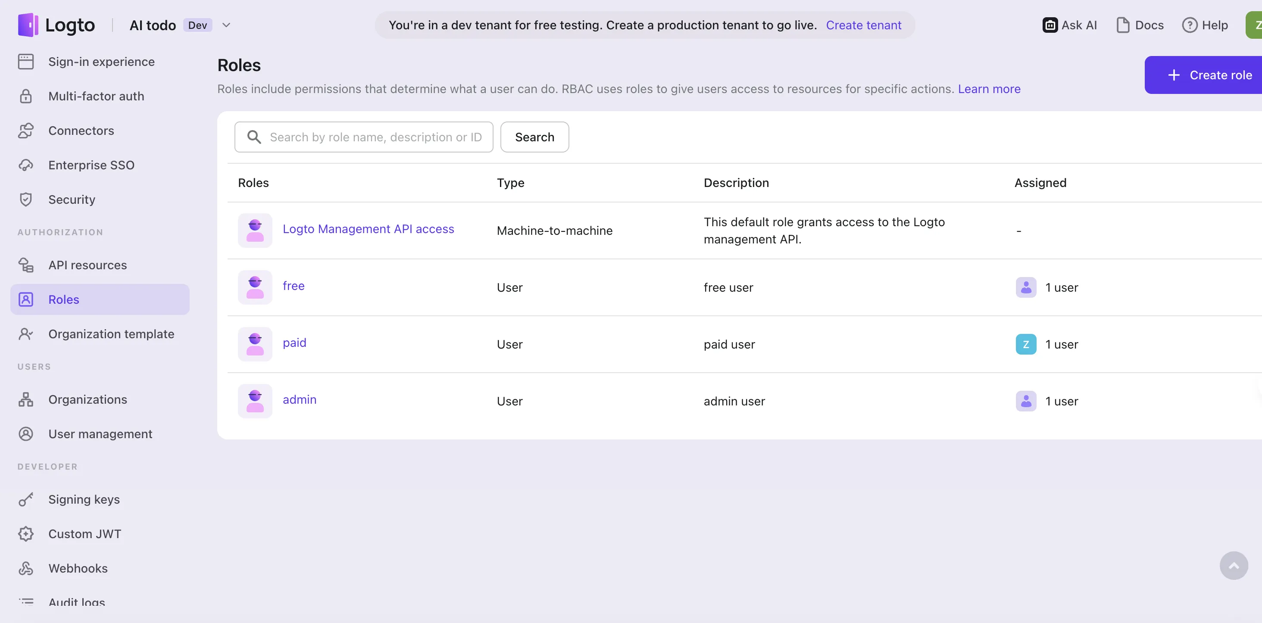Click the Security shield icon
The width and height of the screenshot is (1262, 623).
click(x=26, y=199)
